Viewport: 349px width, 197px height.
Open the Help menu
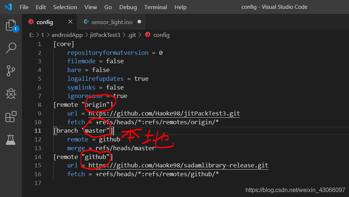coord(180,7)
